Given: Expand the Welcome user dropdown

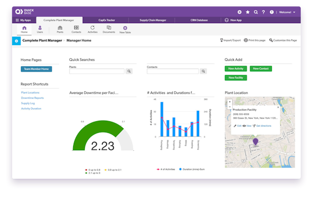Looking at the screenshot, I should coord(287,12).
